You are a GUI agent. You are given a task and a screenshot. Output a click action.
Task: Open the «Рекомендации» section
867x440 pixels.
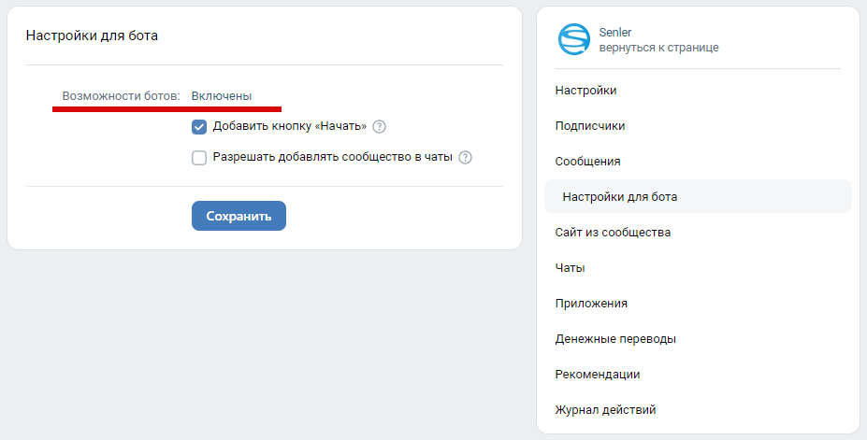click(x=598, y=375)
